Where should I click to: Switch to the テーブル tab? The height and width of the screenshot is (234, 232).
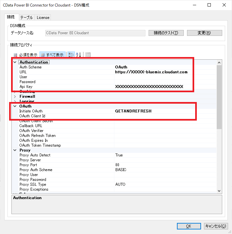tap(26, 18)
